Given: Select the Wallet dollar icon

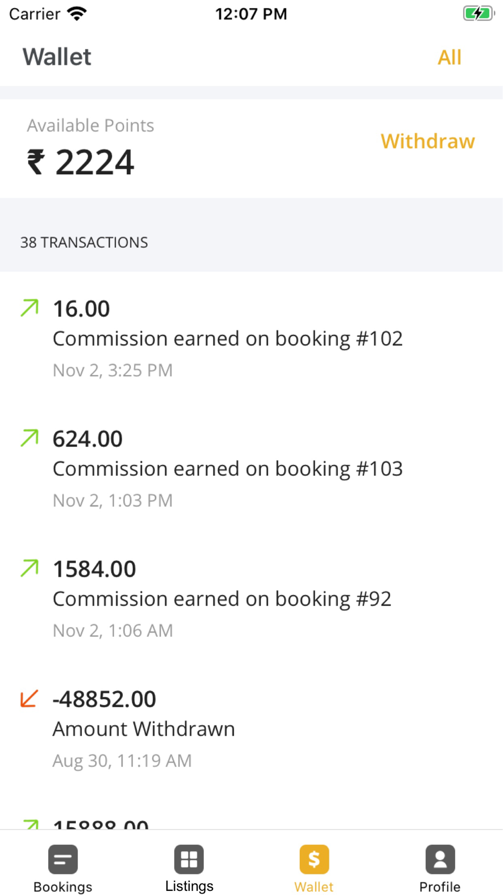Looking at the screenshot, I should tap(314, 859).
